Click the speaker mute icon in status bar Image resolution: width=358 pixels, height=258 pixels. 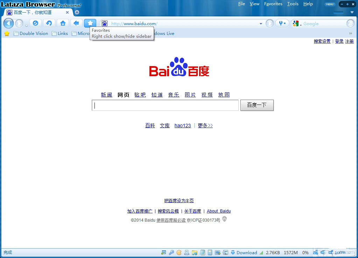tap(323, 252)
